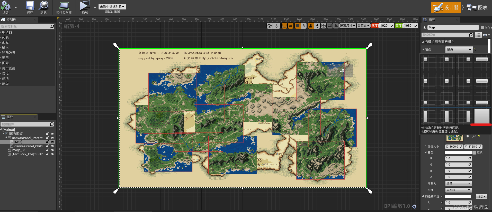
Task: Save the widget blueprint with 保存
Action: 30,7
